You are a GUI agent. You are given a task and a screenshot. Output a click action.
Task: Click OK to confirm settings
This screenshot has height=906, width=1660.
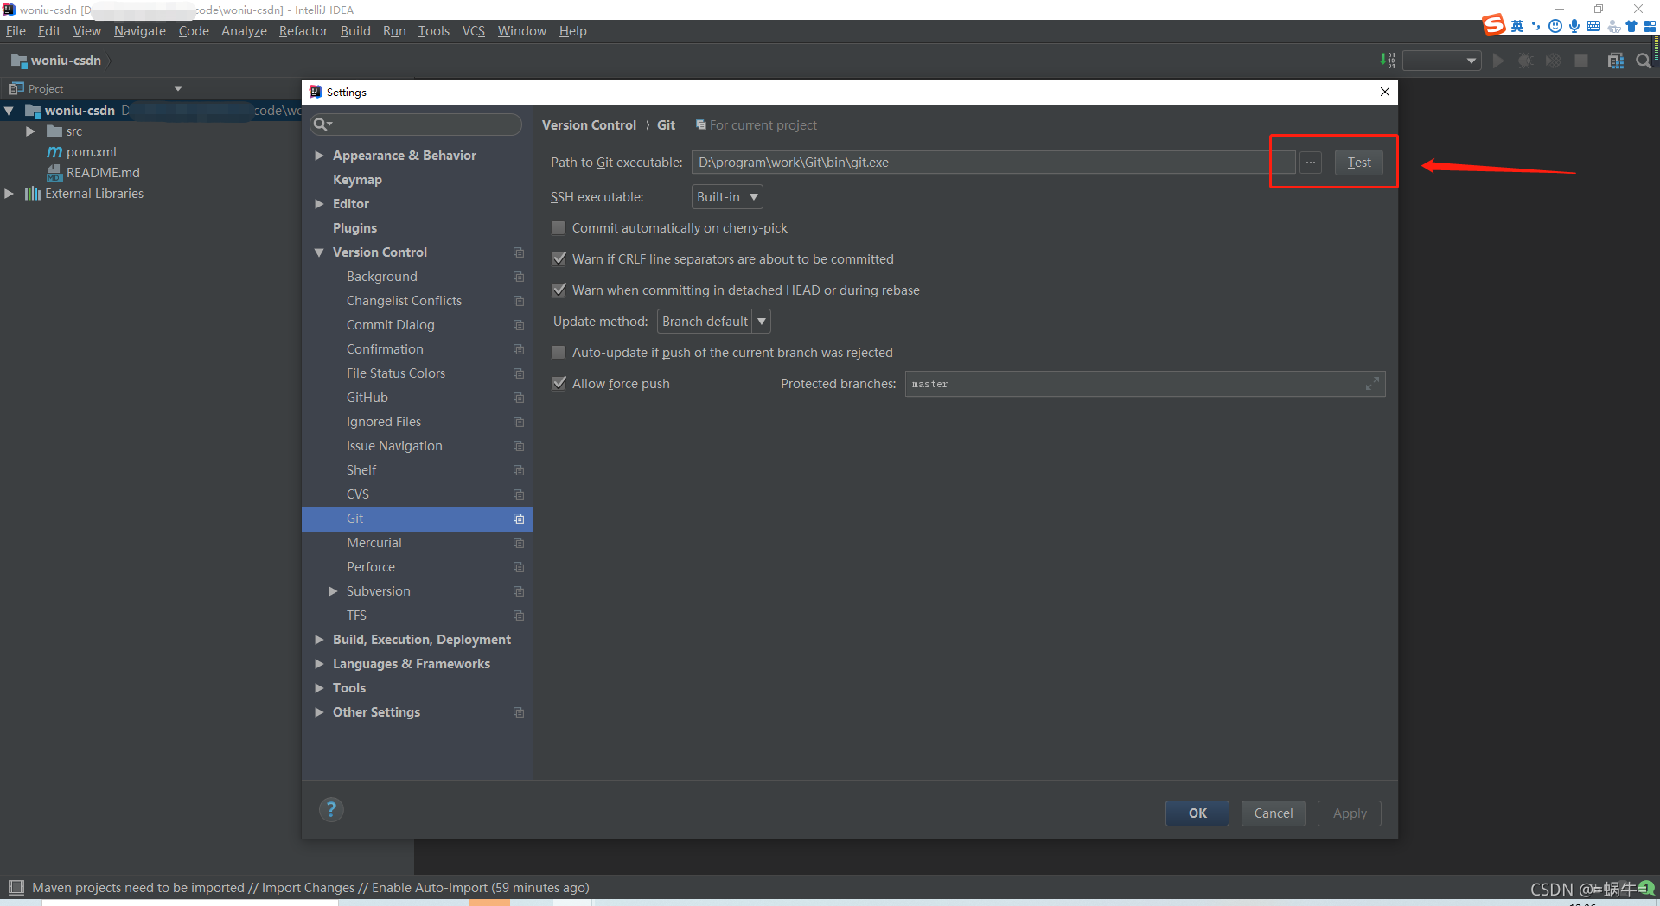coord(1197,813)
